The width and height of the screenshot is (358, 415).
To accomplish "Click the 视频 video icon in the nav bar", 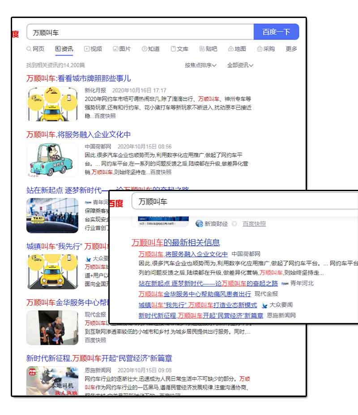I will click(87, 49).
